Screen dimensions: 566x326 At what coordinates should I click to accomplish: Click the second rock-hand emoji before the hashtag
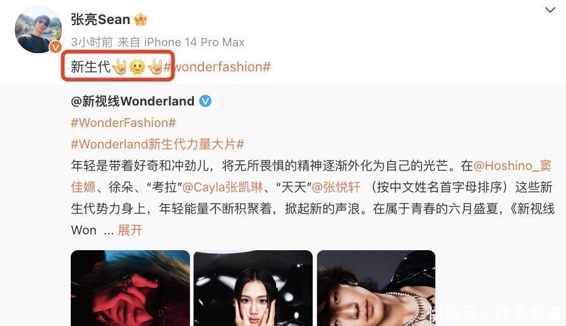155,67
